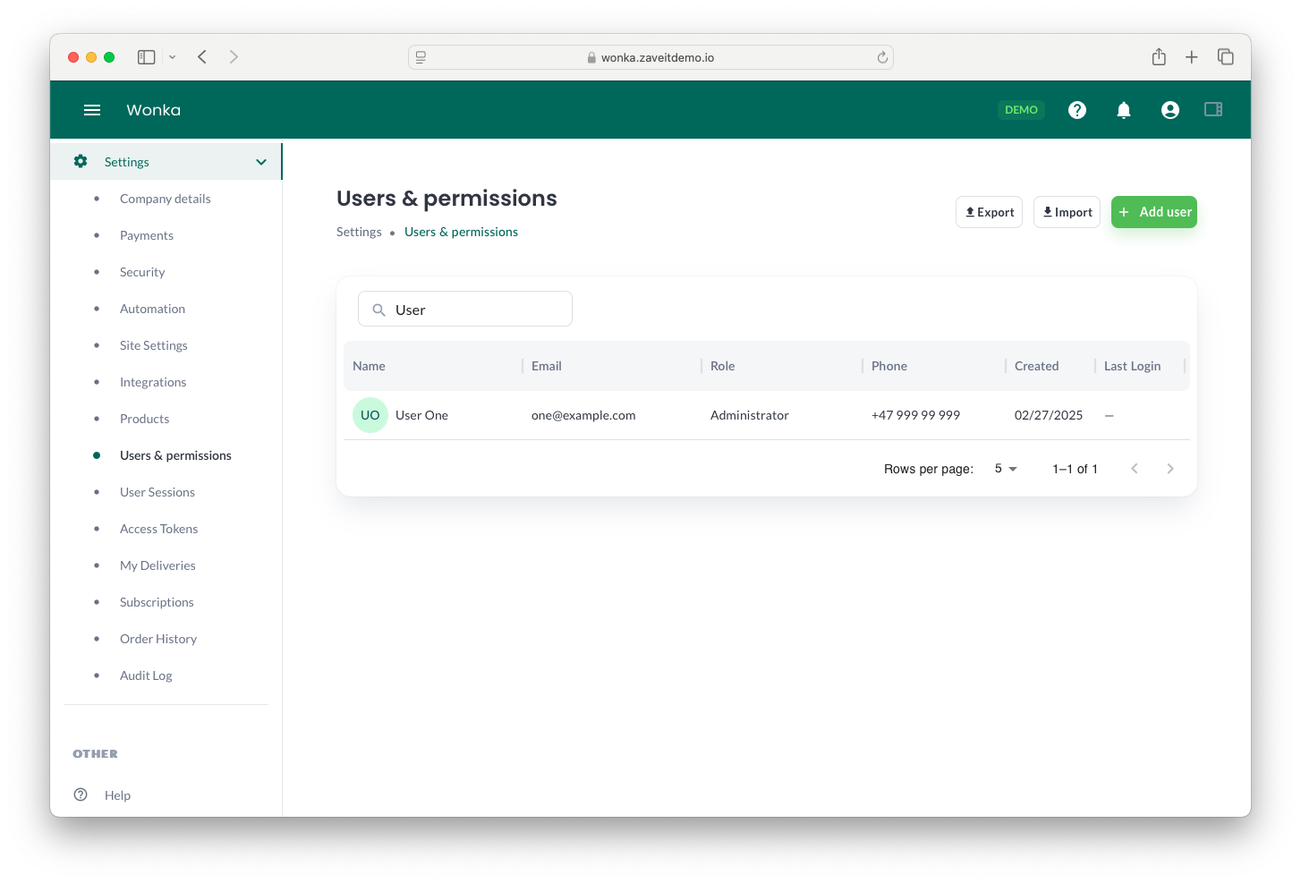Open Security settings

click(x=142, y=272)
